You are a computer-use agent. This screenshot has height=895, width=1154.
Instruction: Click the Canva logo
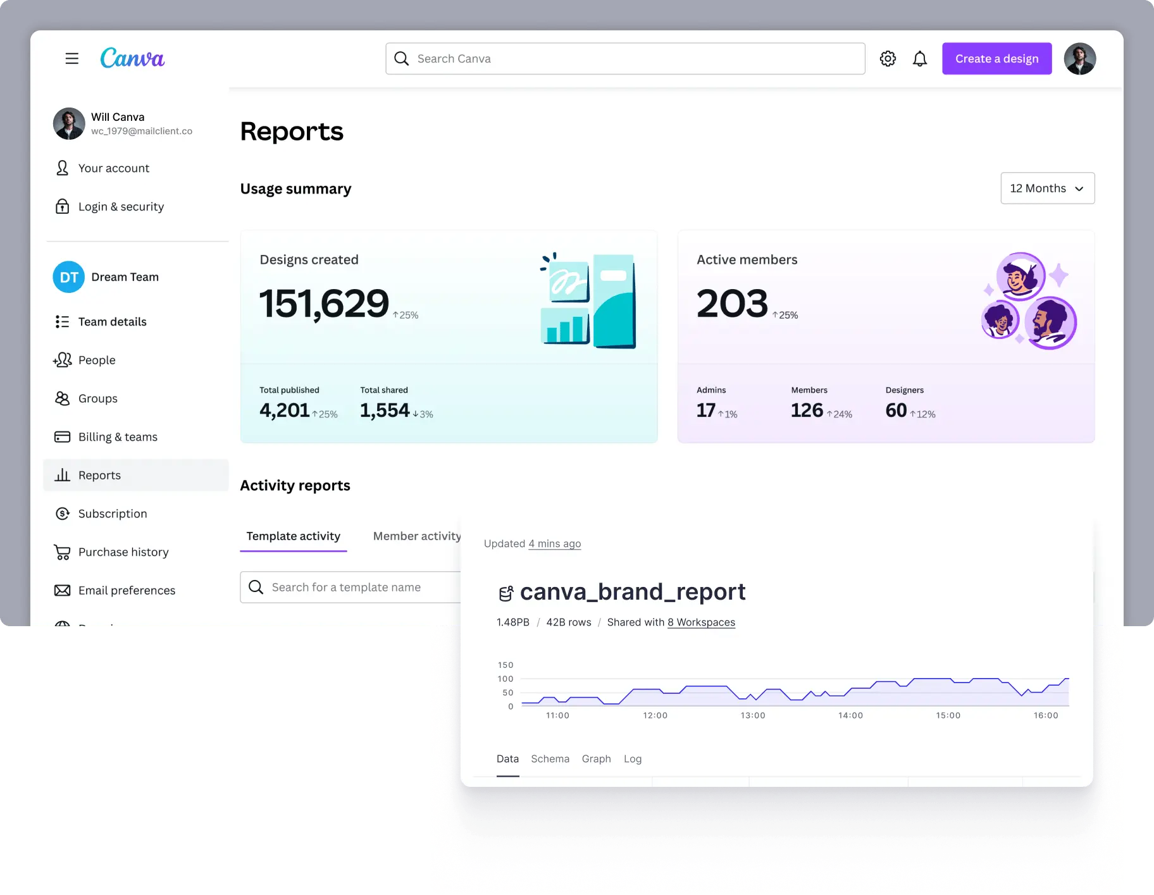(132, 58)
